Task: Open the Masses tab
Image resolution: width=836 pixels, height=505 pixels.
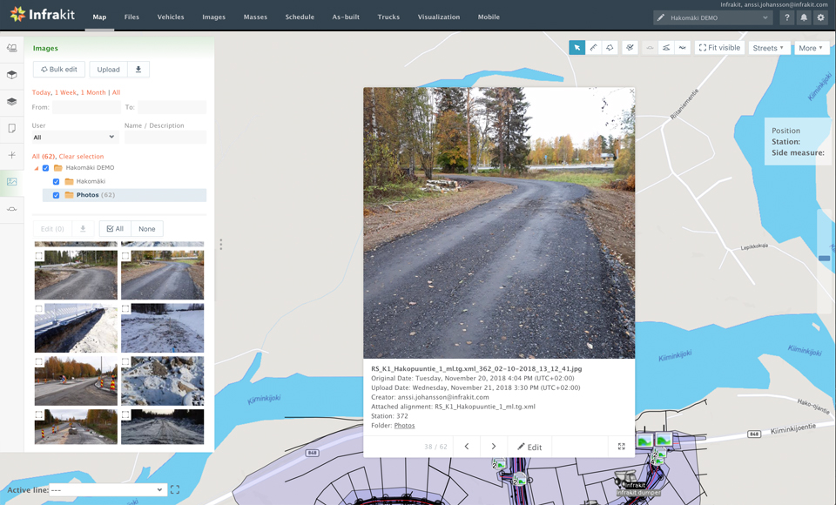Action: coord(255,17)
